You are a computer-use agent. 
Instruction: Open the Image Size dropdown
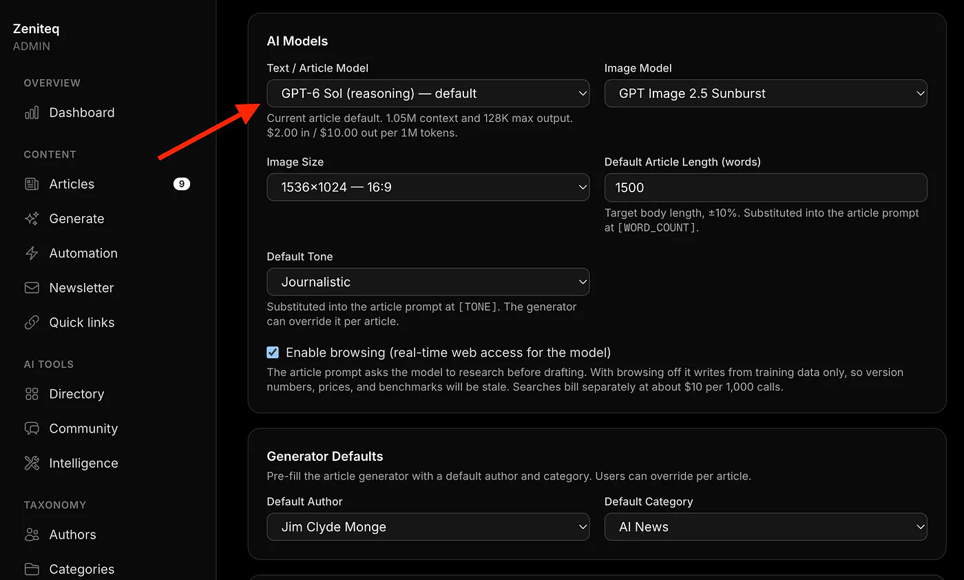(x=428, y=187)
